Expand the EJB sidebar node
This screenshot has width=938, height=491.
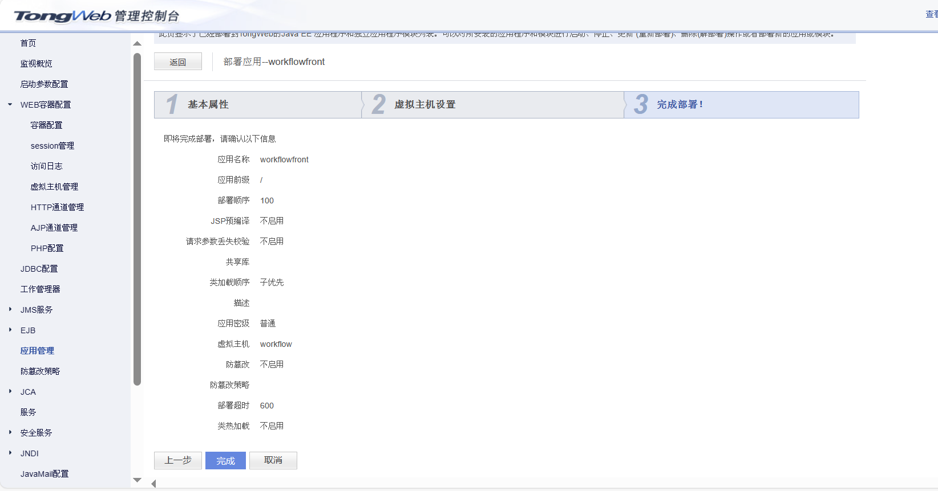10,330
